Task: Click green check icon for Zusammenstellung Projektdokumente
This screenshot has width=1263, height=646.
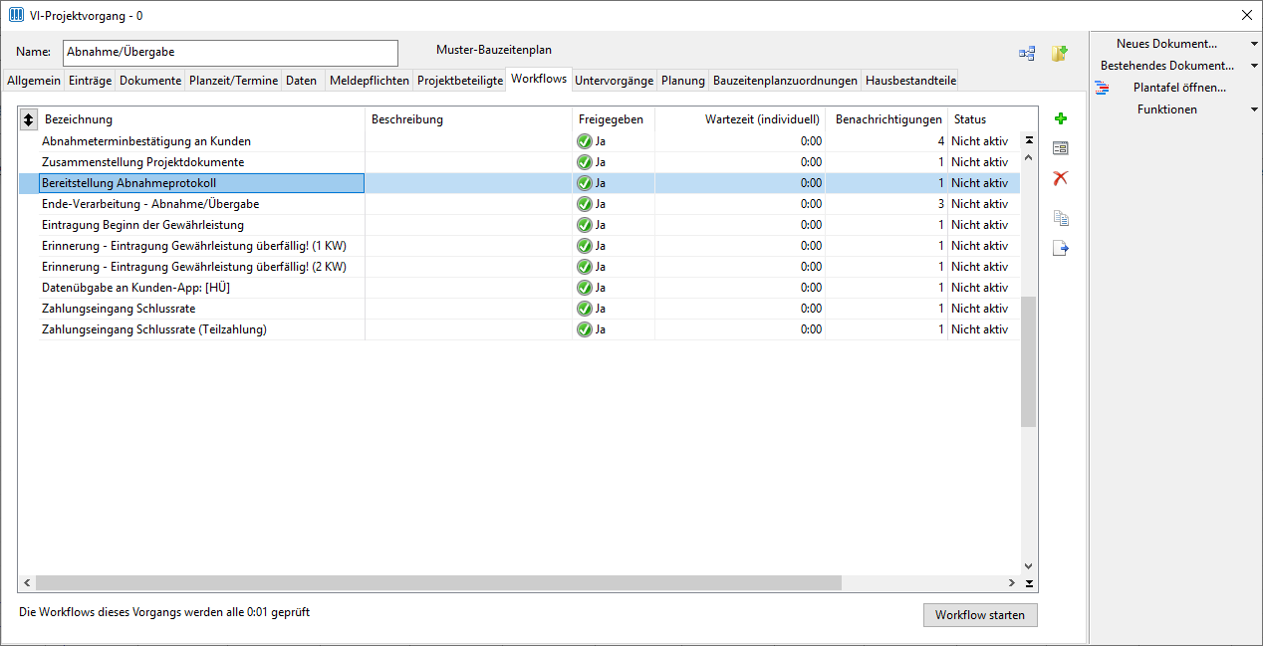Action: coord(584,162)
